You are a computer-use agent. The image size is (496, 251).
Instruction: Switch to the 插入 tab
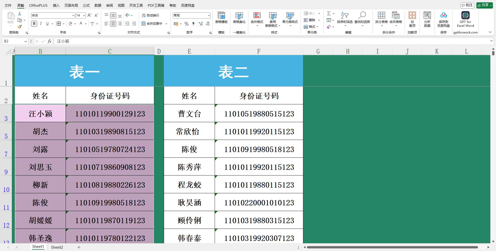pos(56,5)
